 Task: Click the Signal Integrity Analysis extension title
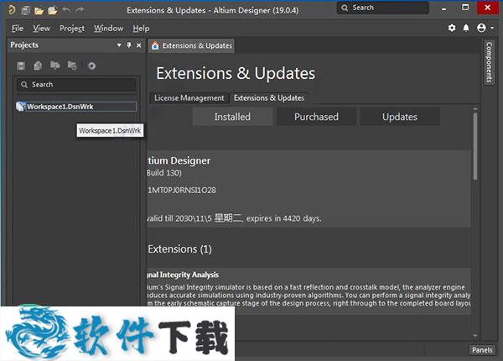tap(183, 275)
